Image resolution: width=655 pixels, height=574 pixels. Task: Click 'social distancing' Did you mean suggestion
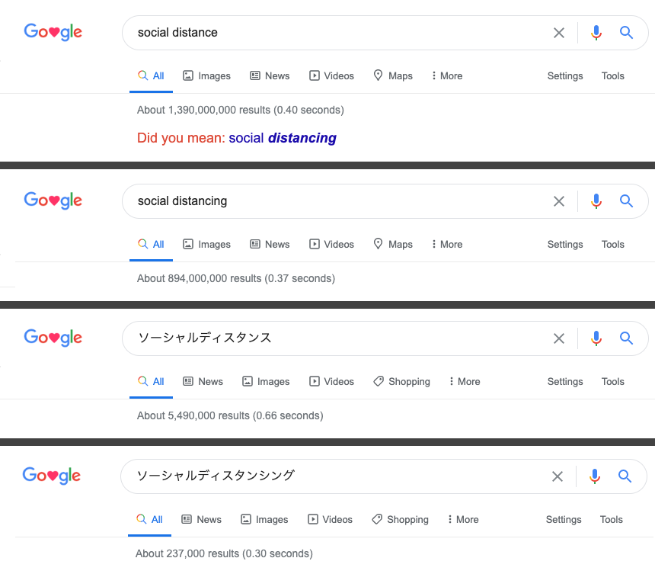[283, 138]
